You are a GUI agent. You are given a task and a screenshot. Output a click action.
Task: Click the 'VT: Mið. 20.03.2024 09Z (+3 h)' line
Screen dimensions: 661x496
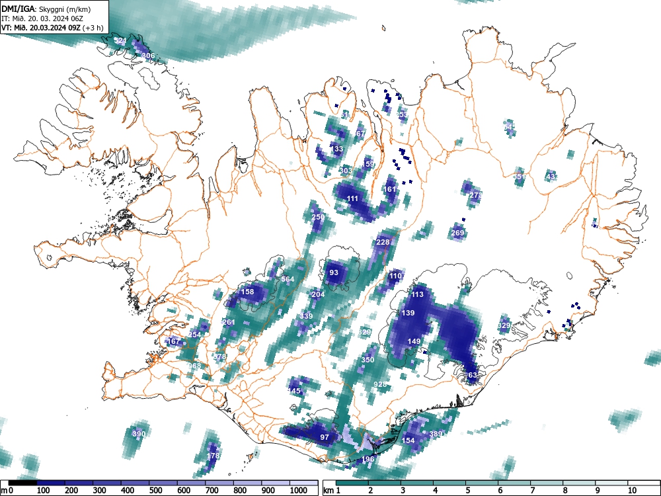[x=52, y=28]
